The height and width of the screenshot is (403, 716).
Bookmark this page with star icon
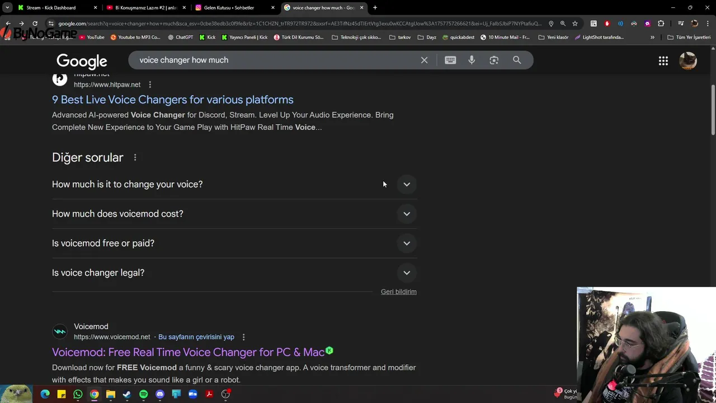574,24
